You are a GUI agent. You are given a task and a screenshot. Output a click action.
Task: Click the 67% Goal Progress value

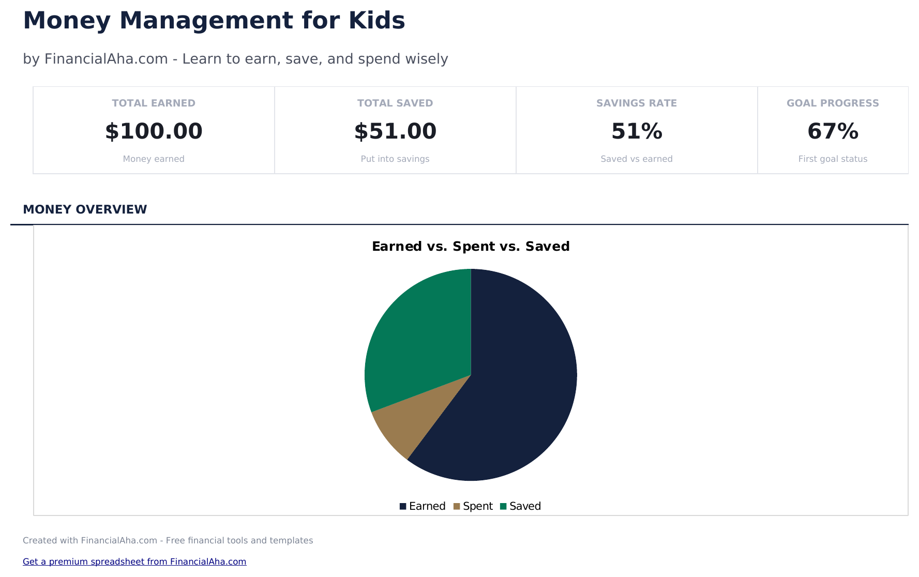[x=833, y=131]
